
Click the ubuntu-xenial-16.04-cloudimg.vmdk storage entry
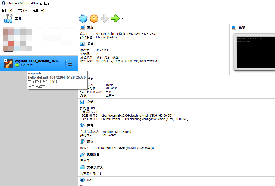[x=125, y=115]
